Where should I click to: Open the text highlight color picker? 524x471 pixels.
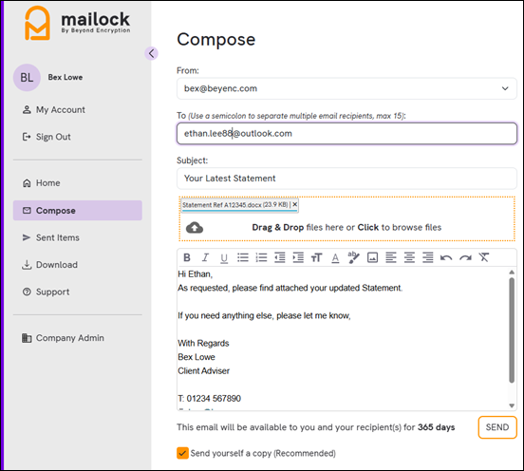click(353, 257)
